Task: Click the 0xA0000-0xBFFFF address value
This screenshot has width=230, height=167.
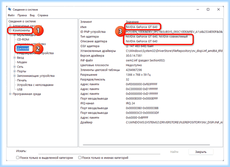Action: tap(137, 118)
